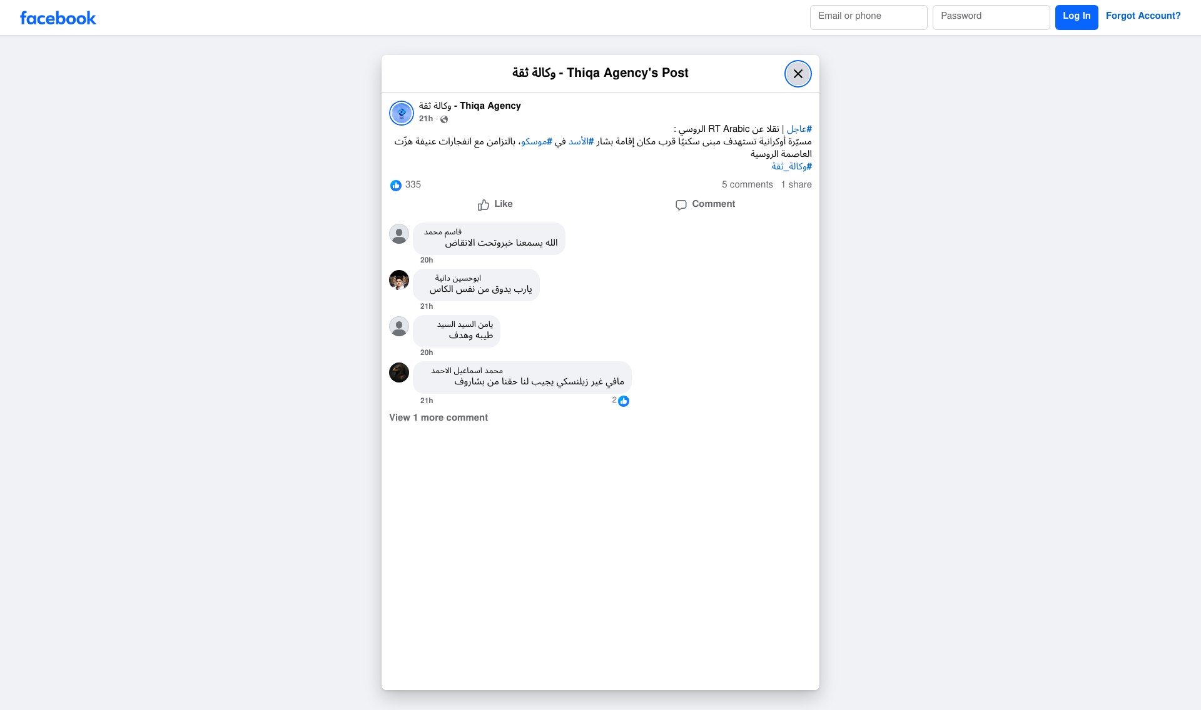
Task: Click comment text طيبه وهدف
Action: coord(470,335)
